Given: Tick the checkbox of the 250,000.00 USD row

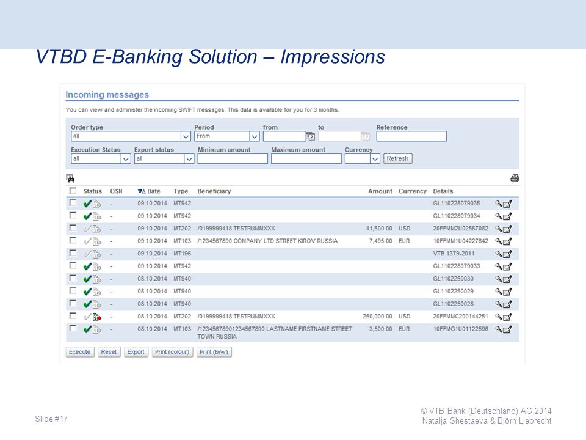Looking at the screenshot, I should (73, 316).
